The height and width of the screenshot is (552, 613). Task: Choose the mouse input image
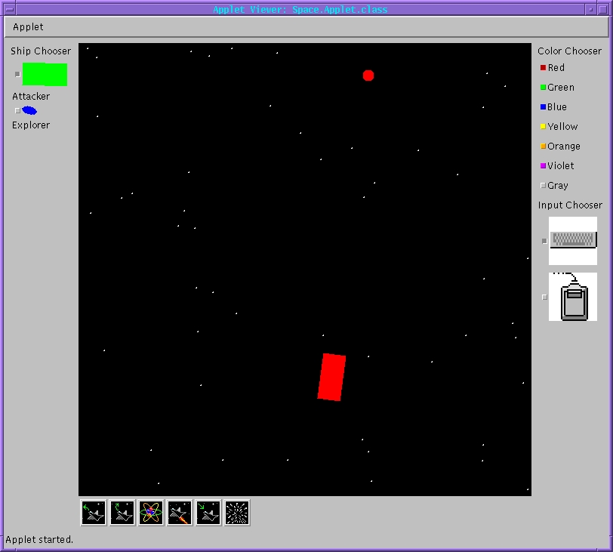pyautogui.click(x=573, y=297)
